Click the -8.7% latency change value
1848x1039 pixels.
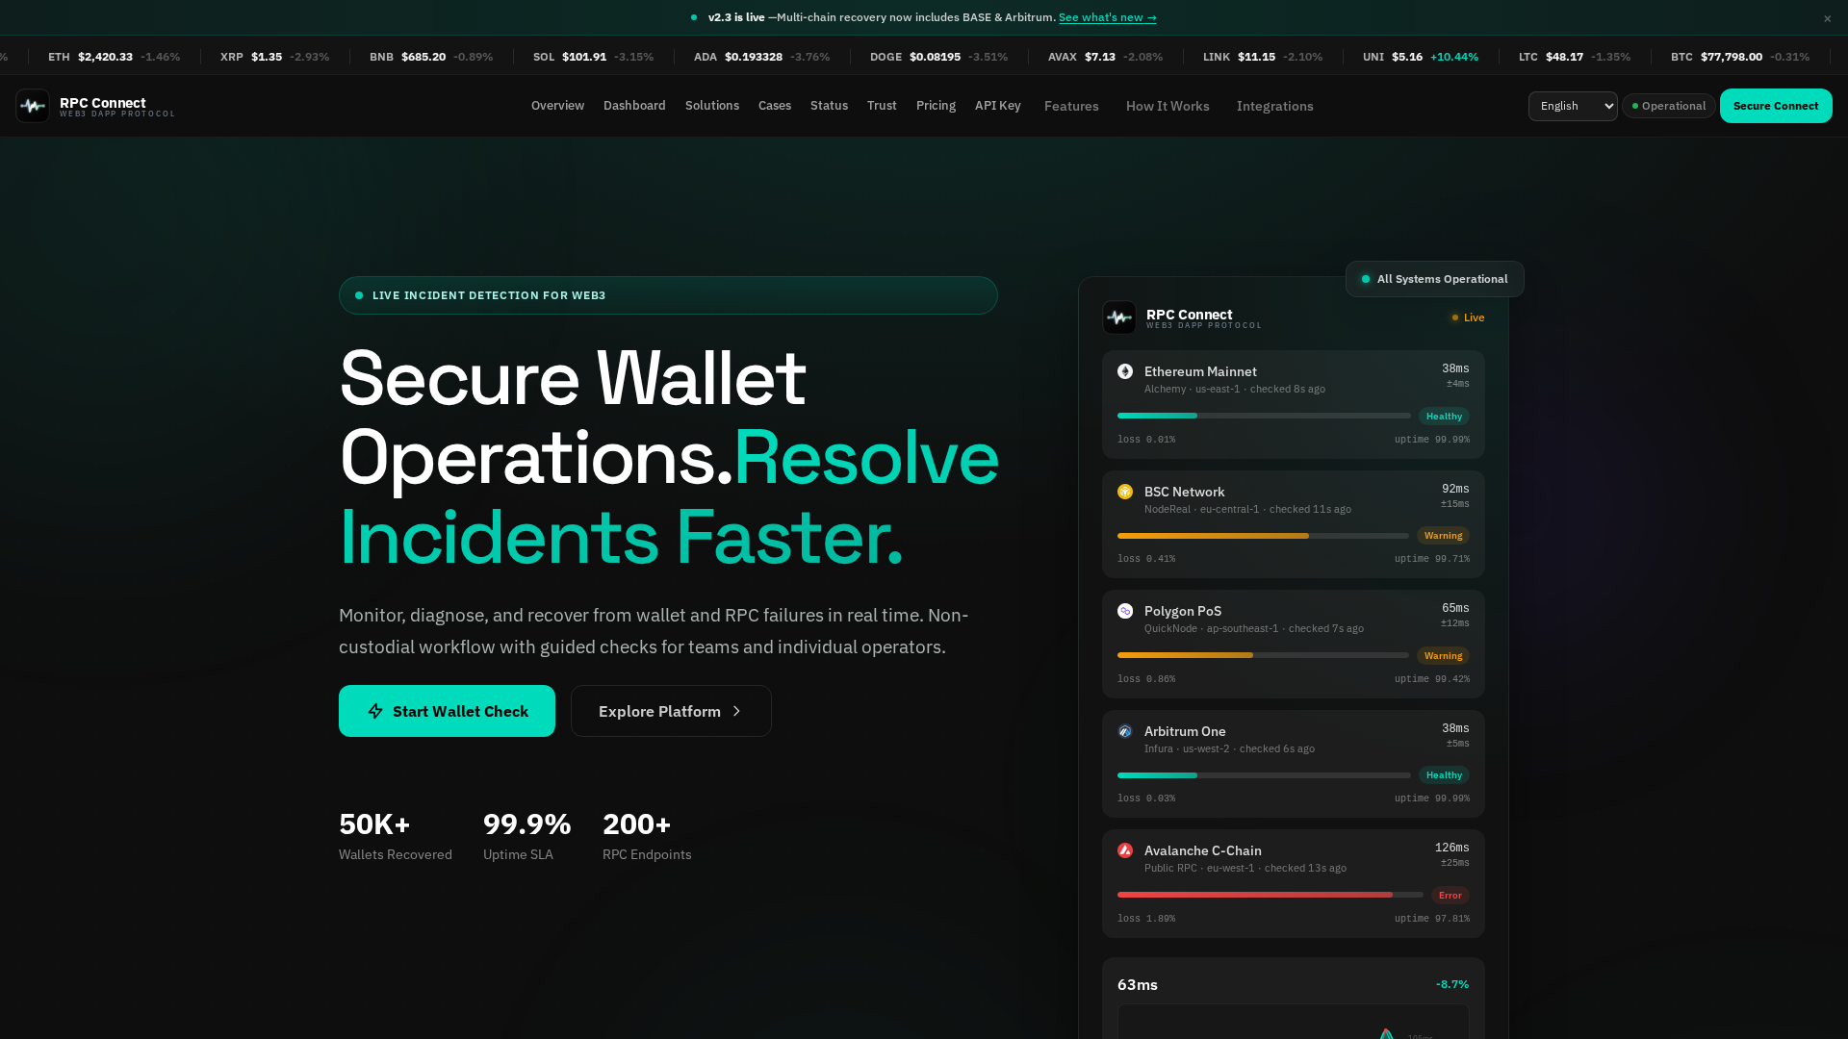coord(1452,985)
